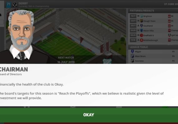Image resolution: width=178 pixels, height=124 pixels.
Task: Click the Southend crest in fixtures
Action: click(x=141, y=26)
